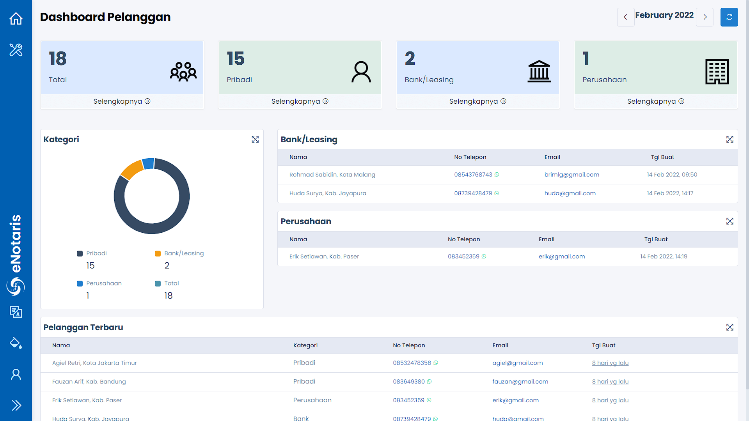
Task: Click '8 hari yg lalu' for Fauzan Arif
Action: (x=610, y=382)
